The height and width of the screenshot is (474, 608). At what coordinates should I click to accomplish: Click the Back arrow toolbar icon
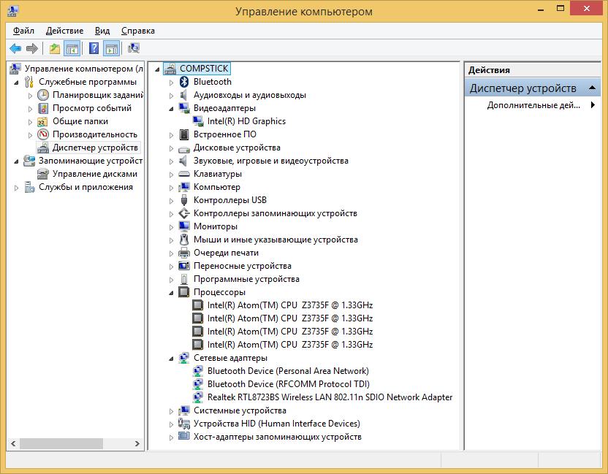[x=15, y=48]
